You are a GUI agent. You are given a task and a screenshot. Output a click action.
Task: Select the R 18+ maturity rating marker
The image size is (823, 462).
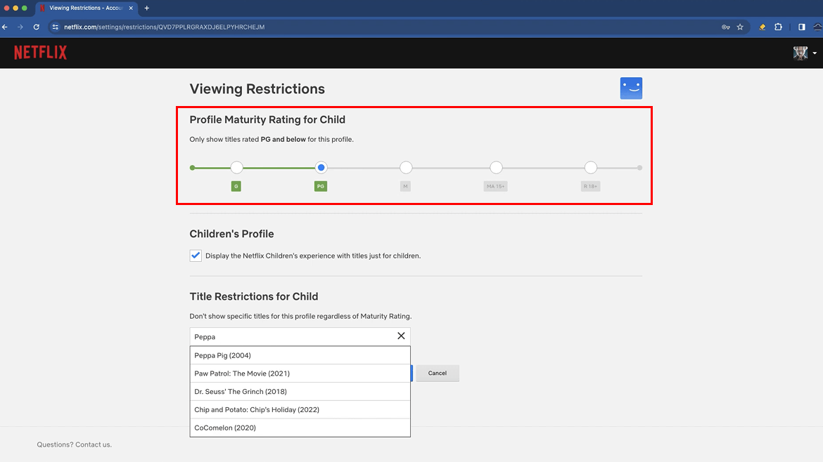pyautogui.click(x=590, y=167)
